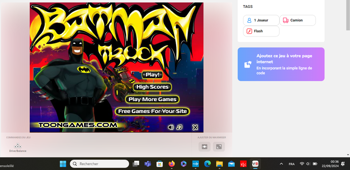Open the Camion tag

[x=297, y=20]
